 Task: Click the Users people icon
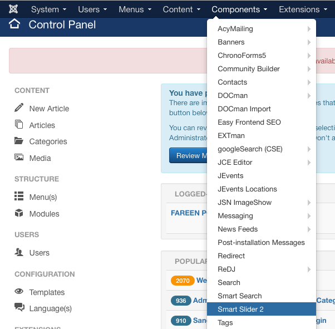[19, 252]
